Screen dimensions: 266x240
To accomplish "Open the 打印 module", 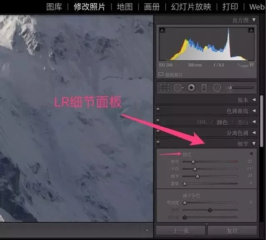I will (230, 7).
